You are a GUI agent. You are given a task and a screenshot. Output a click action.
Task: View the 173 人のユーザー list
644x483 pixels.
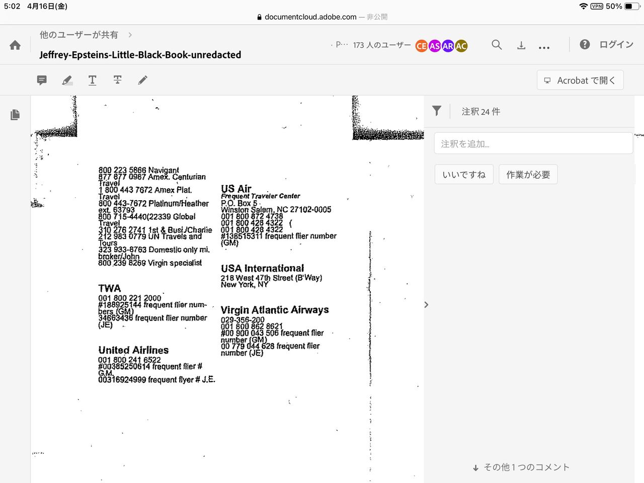(x=382, y=45)
